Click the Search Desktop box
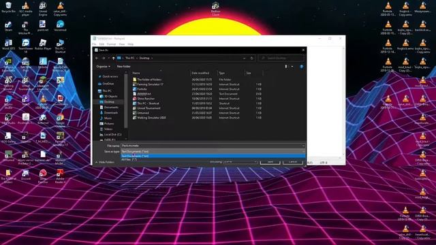The width and height of the screenshot is (436, 245). coord(281,58)
